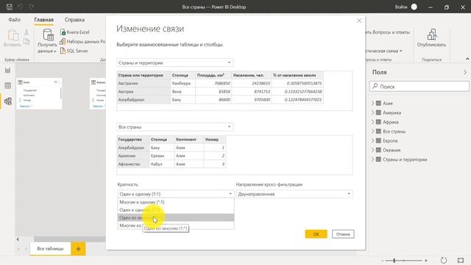Open the Файл menu tab
Screen dimensions: 471x265
(15, 20)
